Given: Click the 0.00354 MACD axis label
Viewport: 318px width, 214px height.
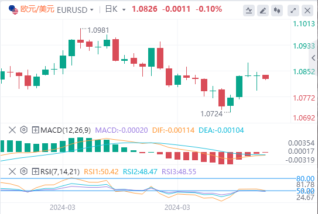Looking at the screenshot, I should 301,143.
